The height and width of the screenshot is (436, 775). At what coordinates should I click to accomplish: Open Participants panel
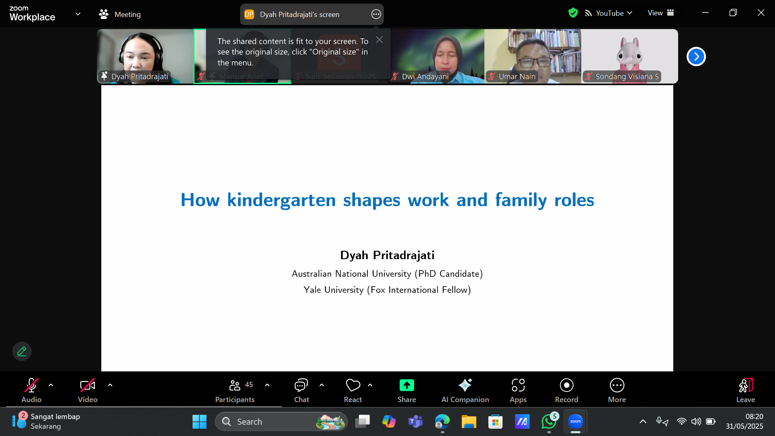(235, 390)
